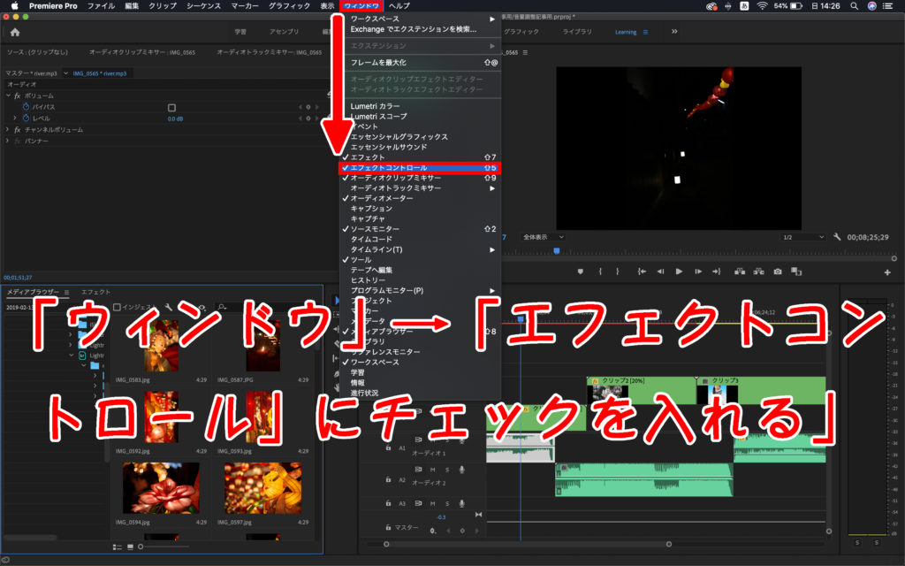Open macOS Spotlight search
Viewport: 905px width, 566px height.
pyautogui.click(x=854, y=6)
